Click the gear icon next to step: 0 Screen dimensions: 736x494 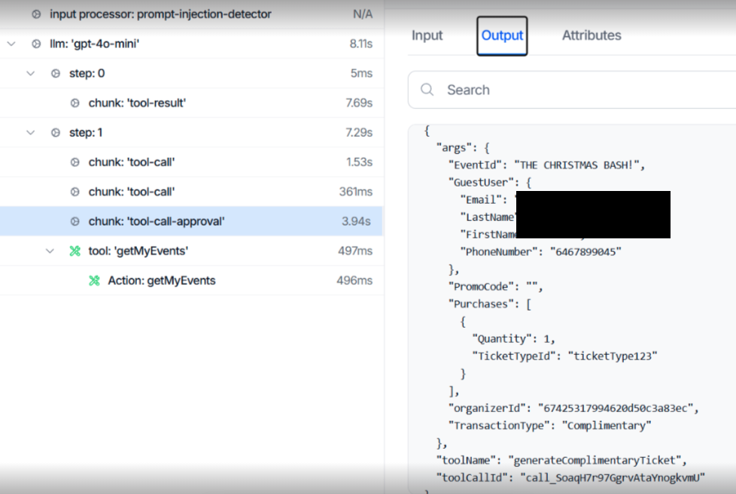(x=56, y=73)
